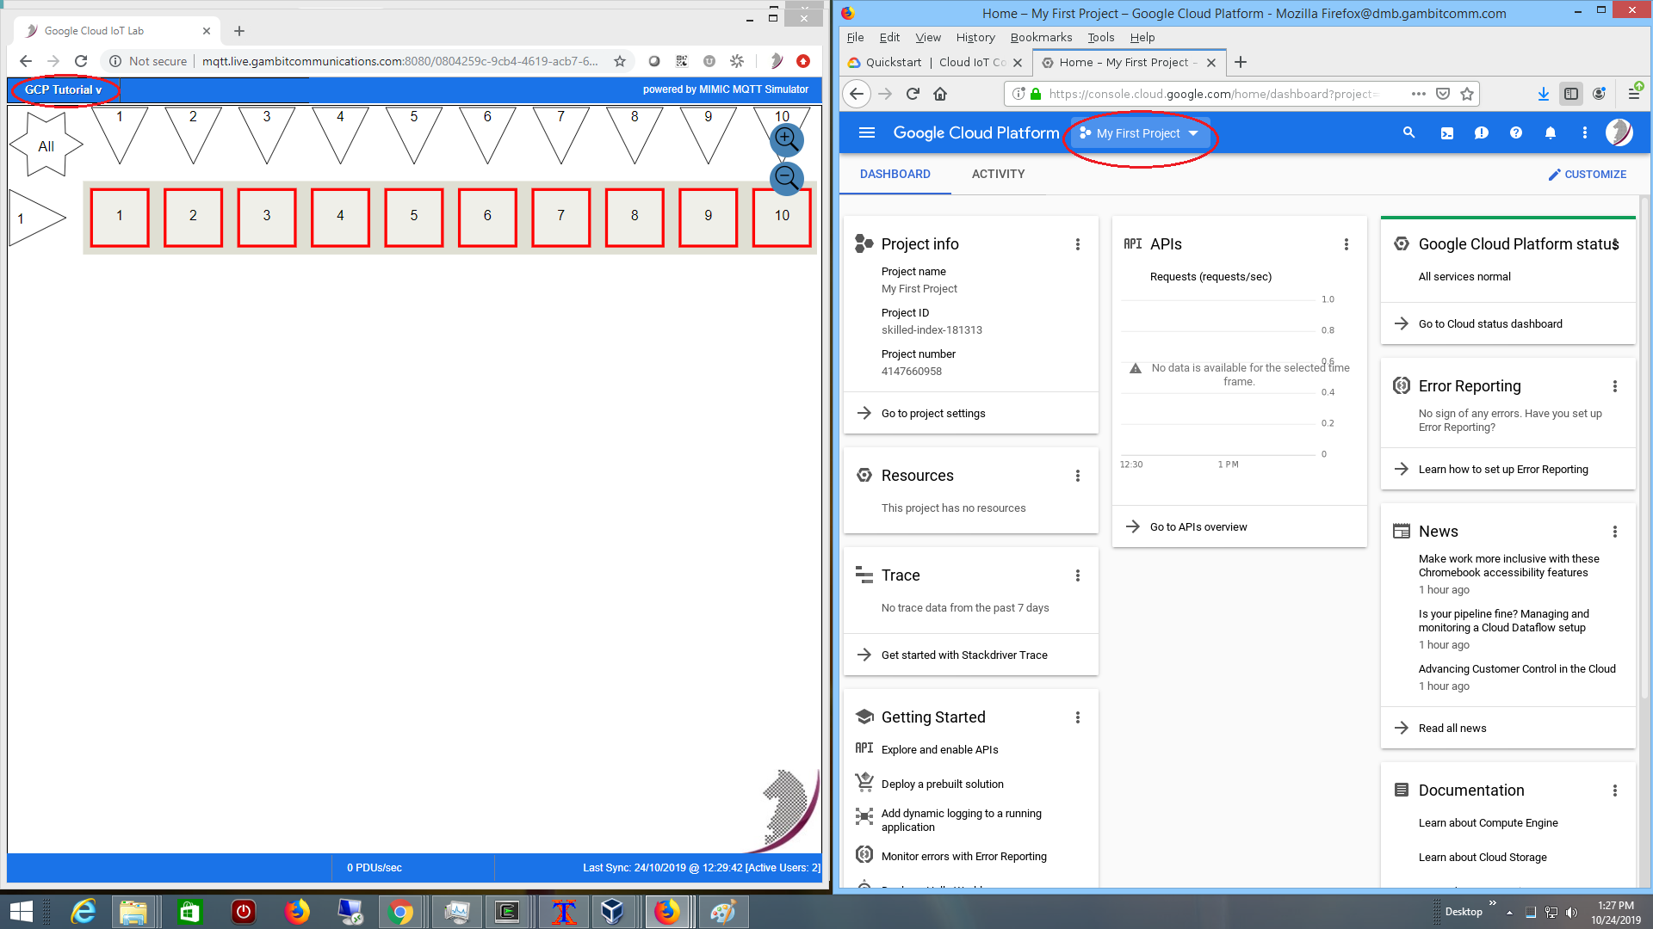Open Trace card options menu

point(1078,575)
